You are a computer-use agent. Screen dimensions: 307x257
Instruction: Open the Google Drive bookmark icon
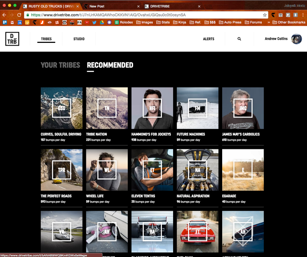(102, 22)
